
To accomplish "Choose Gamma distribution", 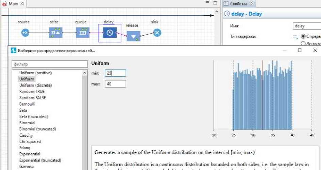I will [26, 167].
